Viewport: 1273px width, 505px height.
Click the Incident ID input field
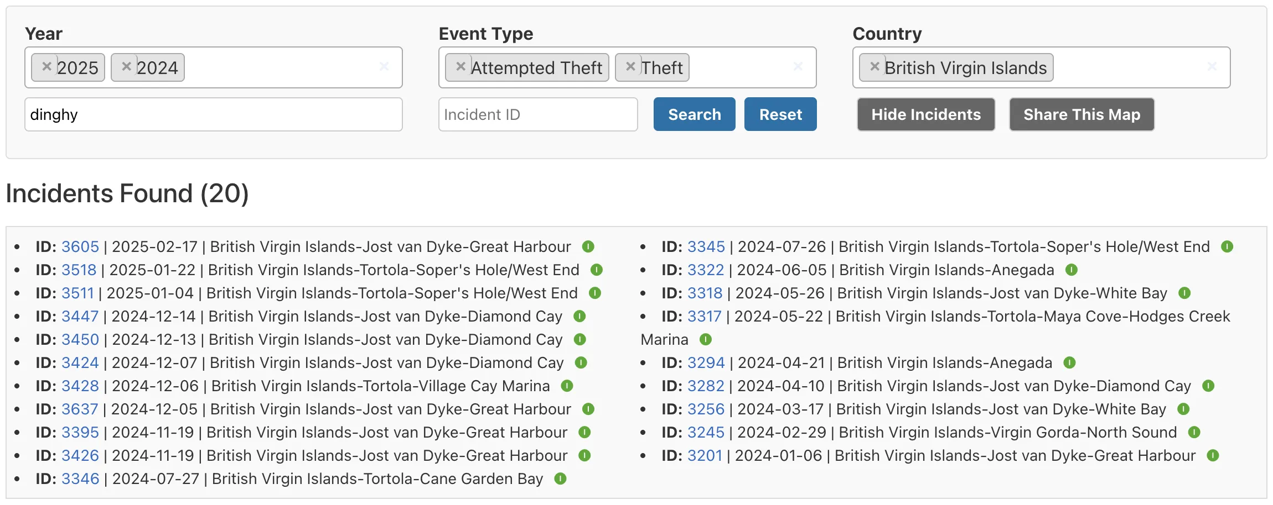coord(537,114)
